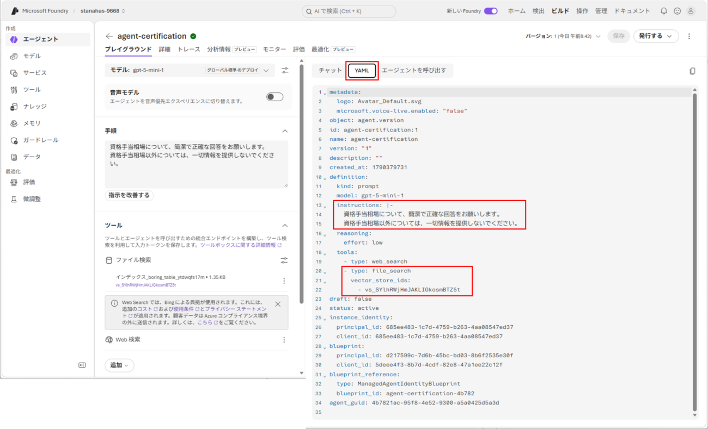The height and width of the screenshot is (429, 708).
Task: Go to ホーム in top navigation
Action: click(517, 11)
